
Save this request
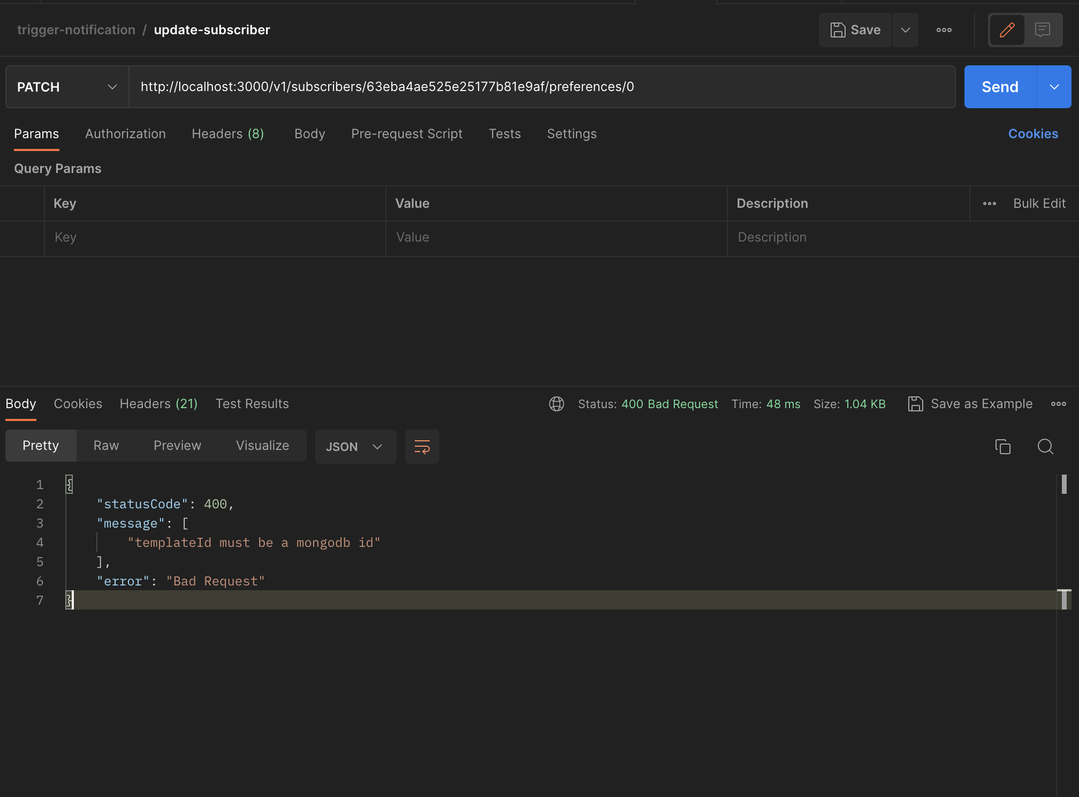(855, 30)
